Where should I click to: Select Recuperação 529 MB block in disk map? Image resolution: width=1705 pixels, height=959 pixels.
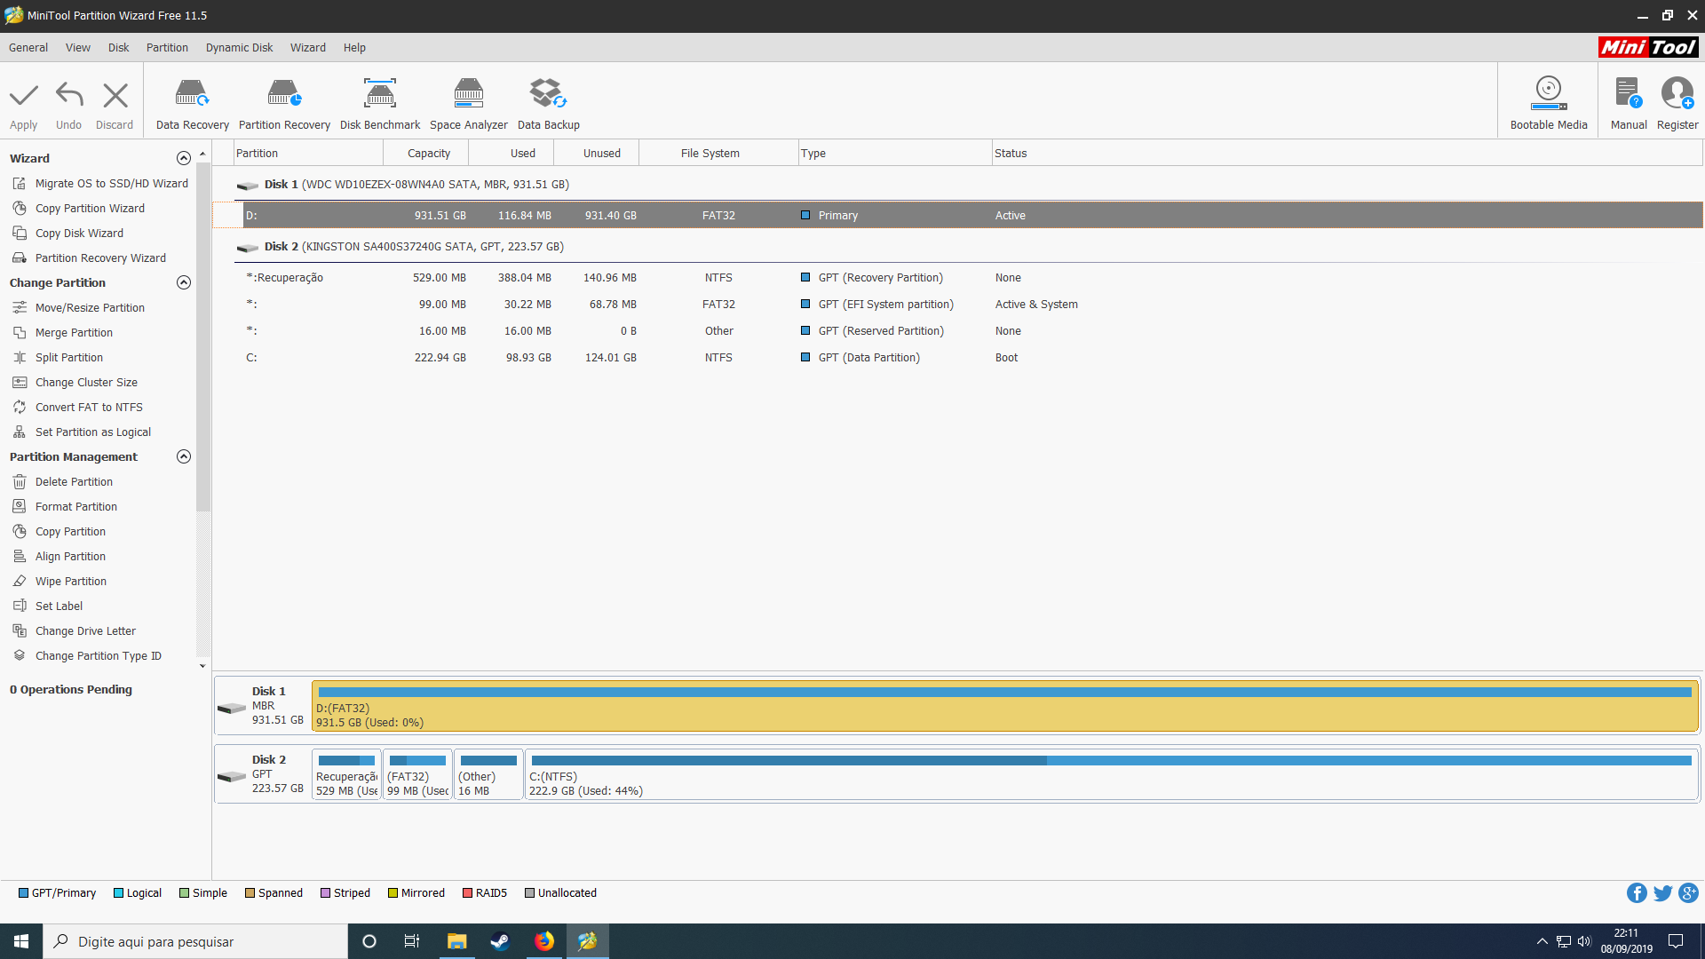click(x=346, y=775)
